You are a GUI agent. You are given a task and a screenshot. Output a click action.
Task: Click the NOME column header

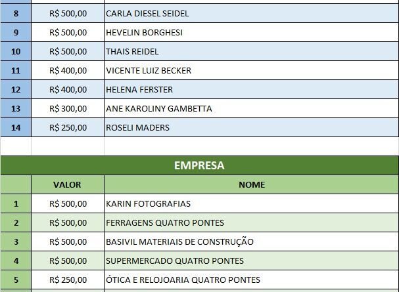(251, 184)
